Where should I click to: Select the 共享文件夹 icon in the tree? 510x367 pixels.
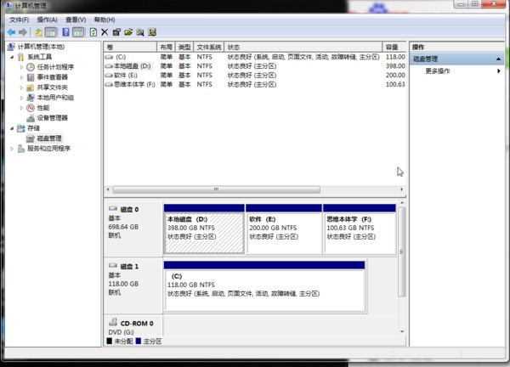click(31, 88)
